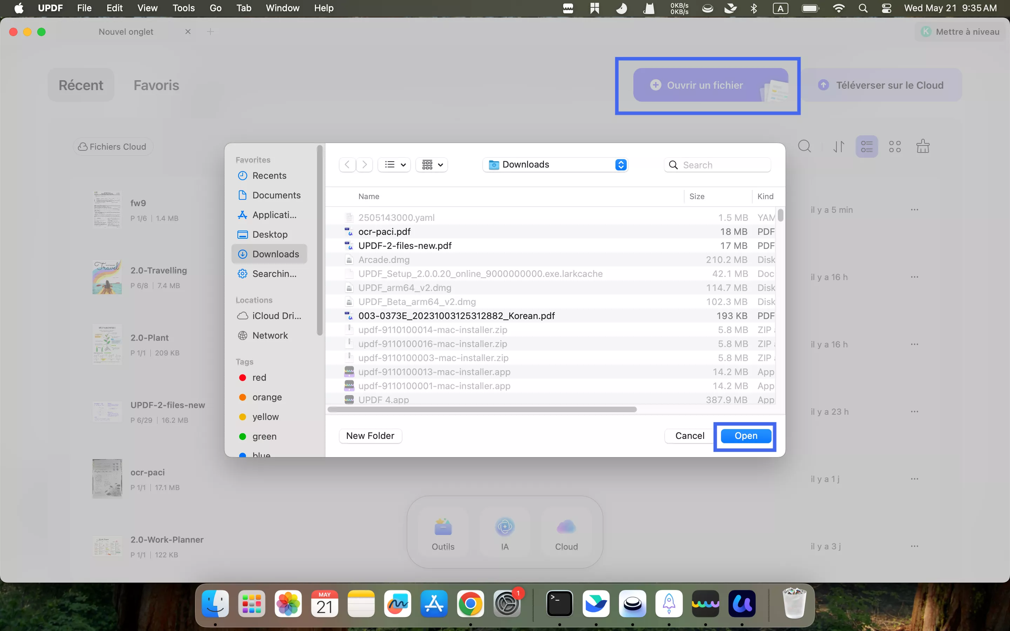Cancel the file dialog
The height and width of the screenshot is (631, 1010).
pos(689,436)
